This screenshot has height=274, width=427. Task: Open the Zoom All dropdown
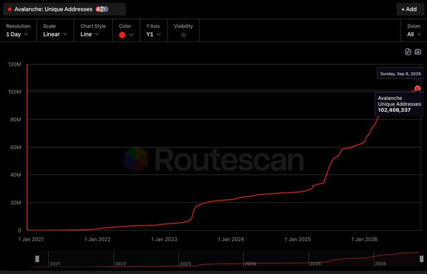[414, 31]
